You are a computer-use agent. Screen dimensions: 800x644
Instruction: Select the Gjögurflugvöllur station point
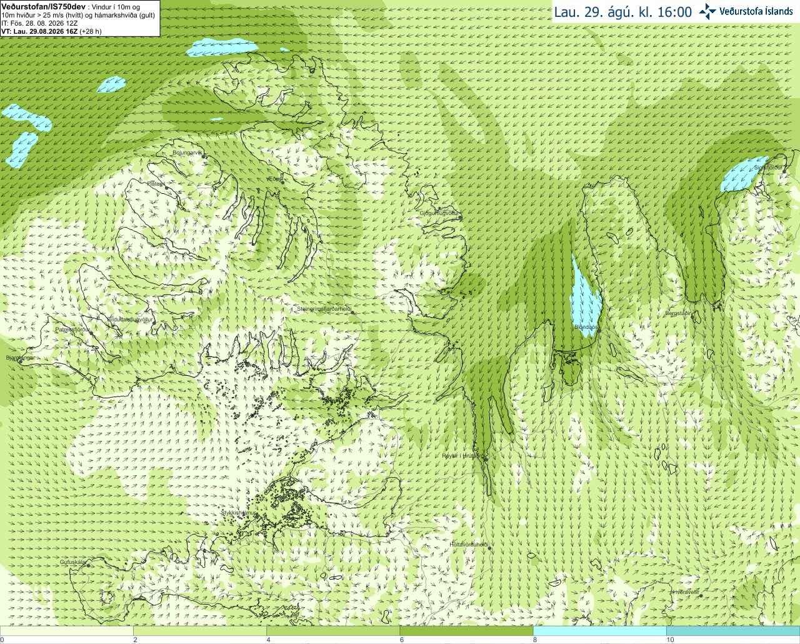pos(459,218)
